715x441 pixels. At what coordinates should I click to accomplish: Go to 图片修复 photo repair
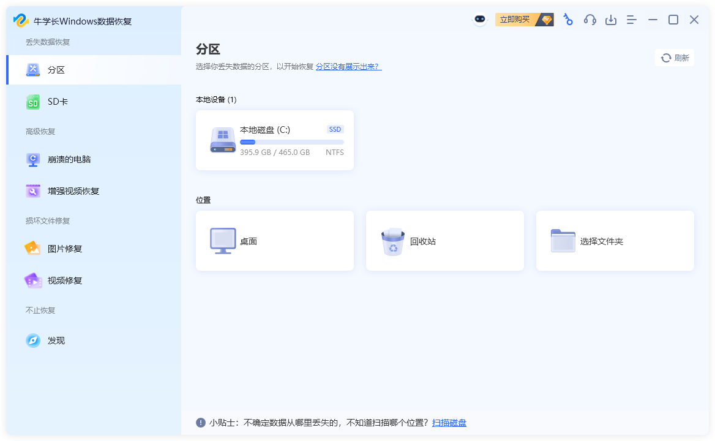tap(94, 249)
